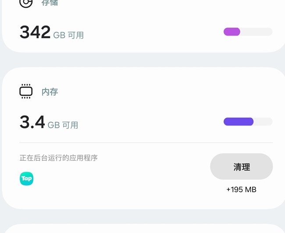Select the 3.4 memory available number
The height and width of the screenshot is (233, 285).
[32, 122]
